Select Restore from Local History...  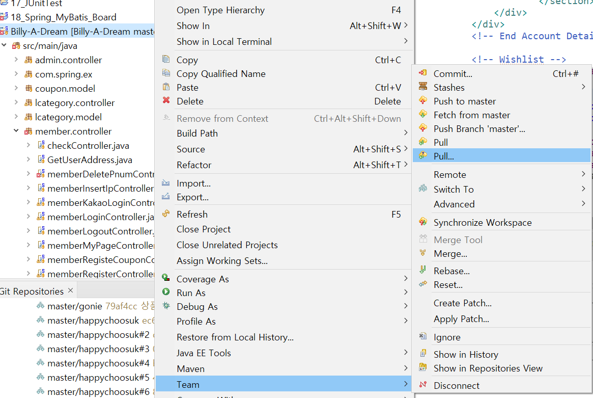click(283, 337)
